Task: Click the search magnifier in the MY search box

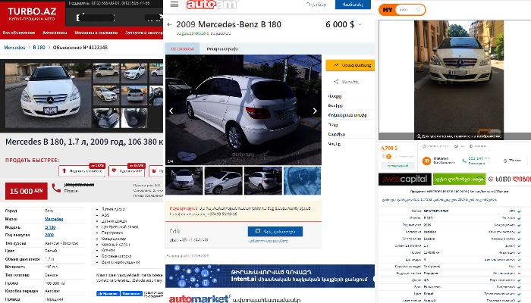Action: click(419, 9)
